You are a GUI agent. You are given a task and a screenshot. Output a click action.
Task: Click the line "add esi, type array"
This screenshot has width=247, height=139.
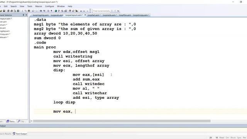point(96,98)
